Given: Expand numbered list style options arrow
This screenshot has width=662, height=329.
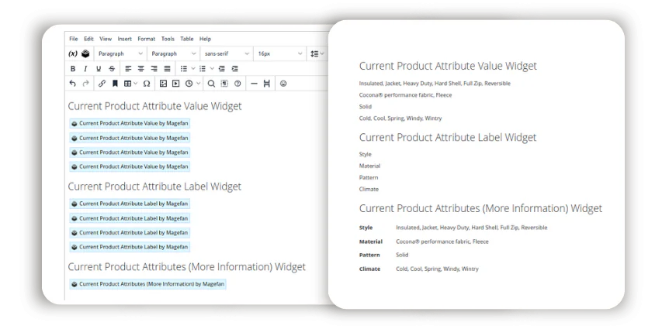Looking at the screenshot, I should (212, 69).
